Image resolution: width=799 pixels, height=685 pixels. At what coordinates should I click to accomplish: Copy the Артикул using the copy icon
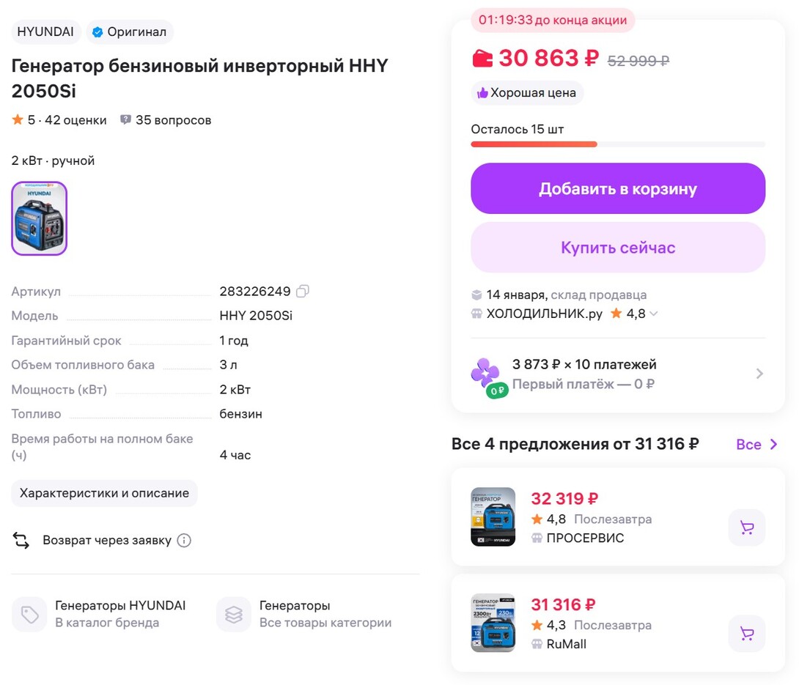[x=302, y=291]
